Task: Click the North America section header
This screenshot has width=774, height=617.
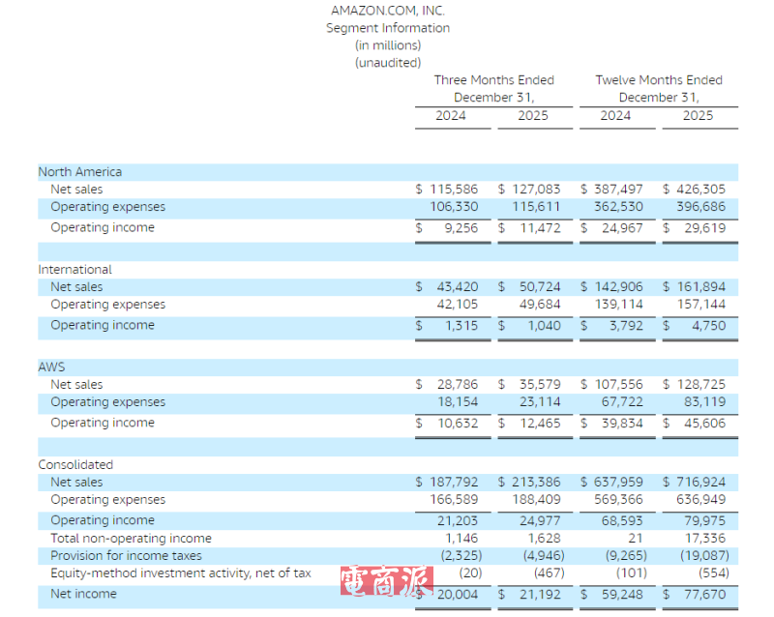Action: (80, 172)
